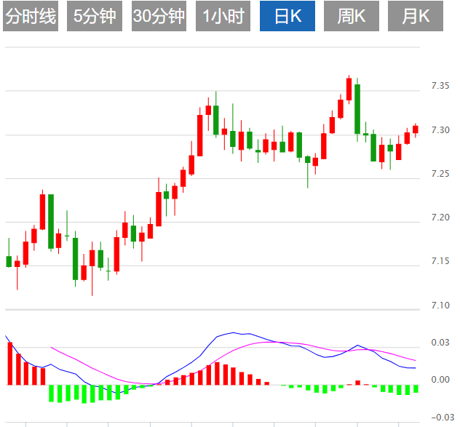This screenshot has width=460, height=427.
Task: Open the 1小时 chart tab
Action: (223, 16)
